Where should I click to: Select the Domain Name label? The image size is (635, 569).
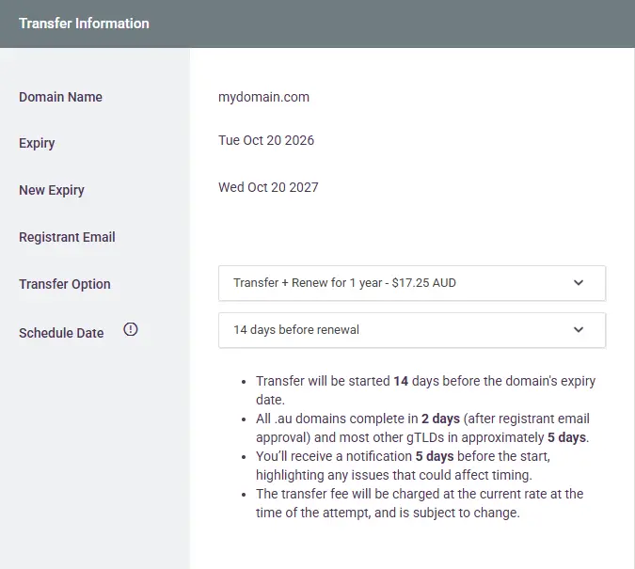point(60,97)
